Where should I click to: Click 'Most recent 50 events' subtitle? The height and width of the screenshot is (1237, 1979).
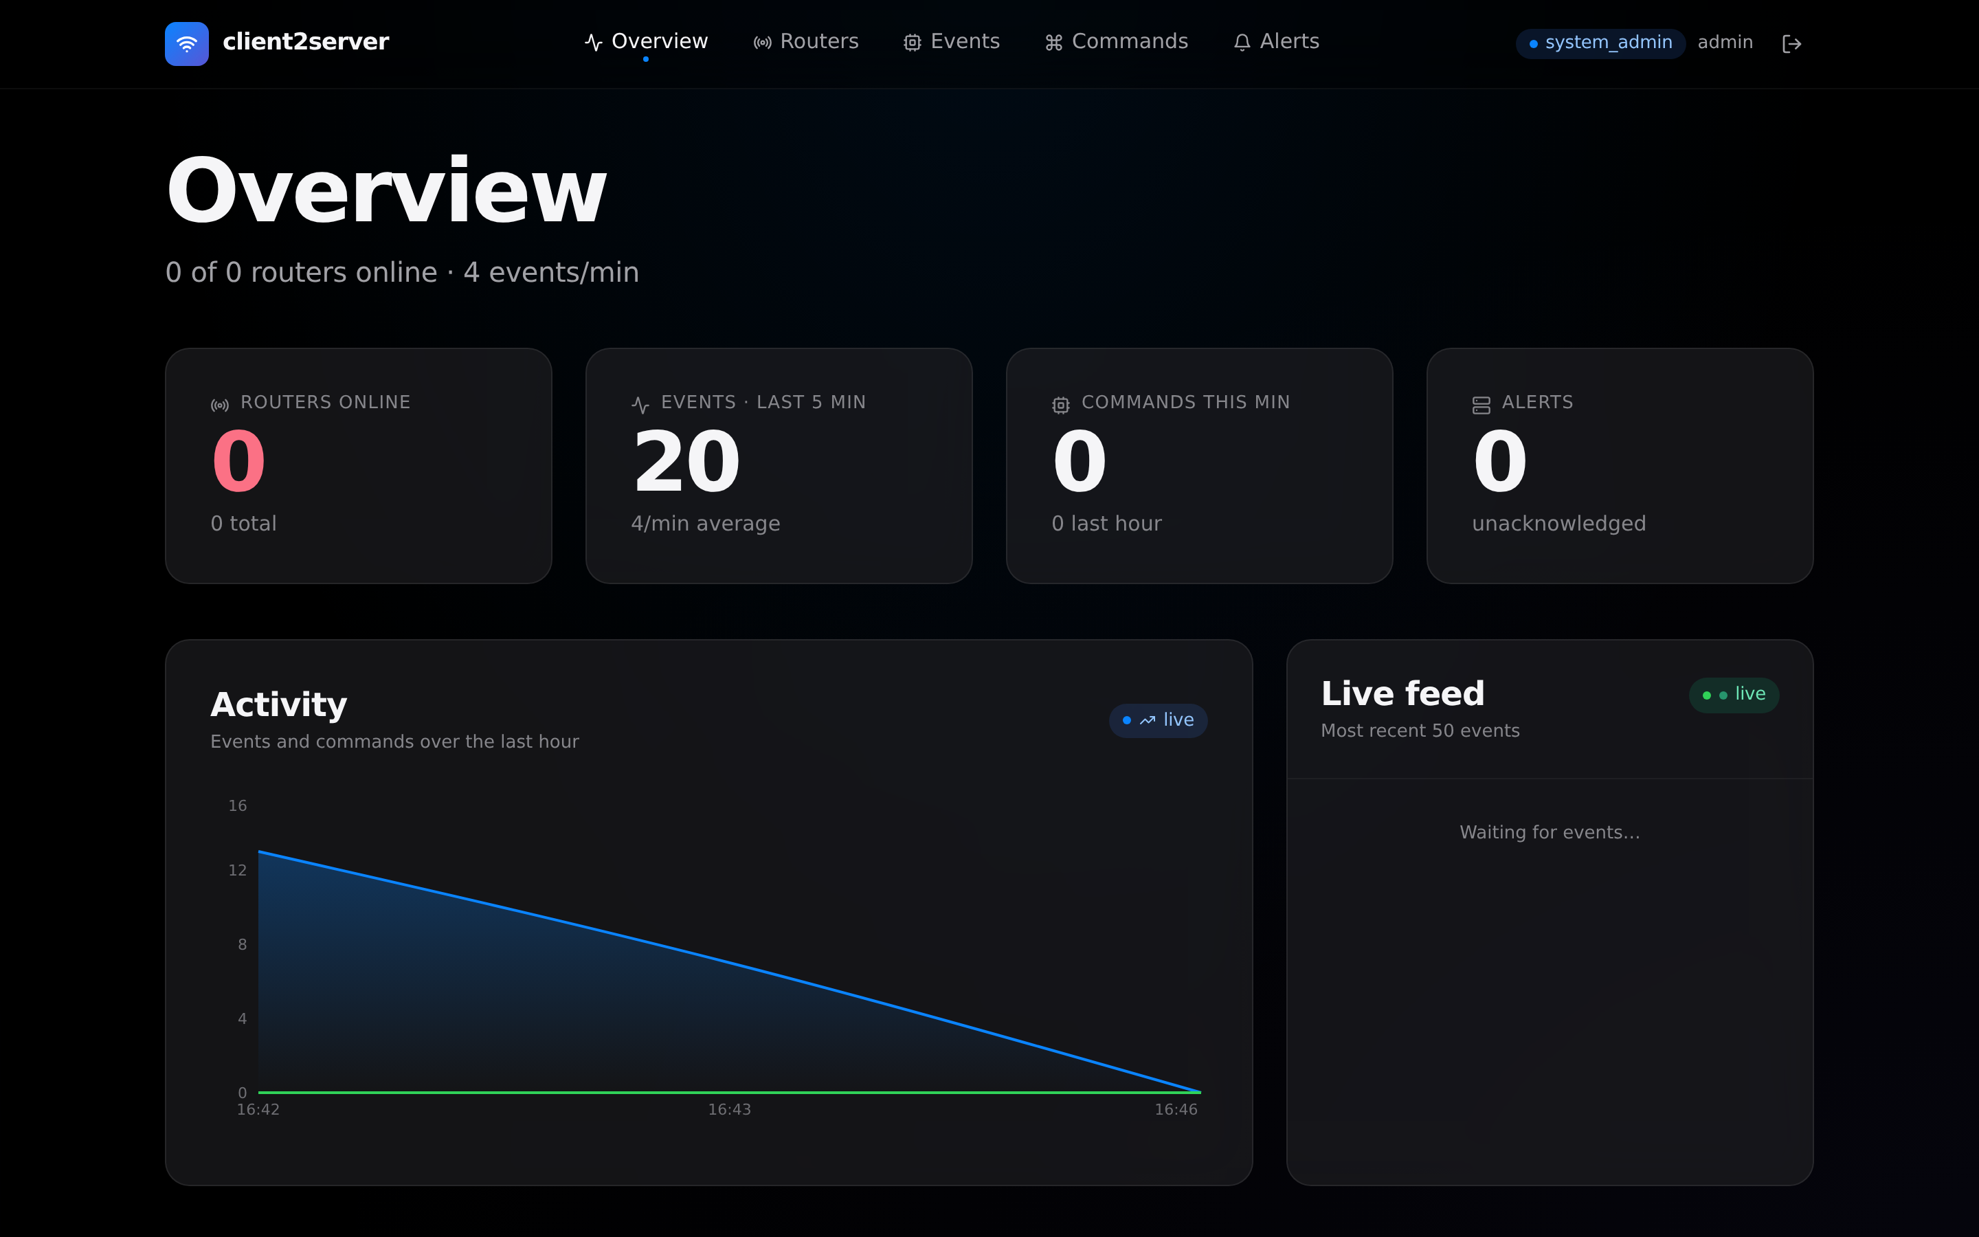click(1420, 731)
